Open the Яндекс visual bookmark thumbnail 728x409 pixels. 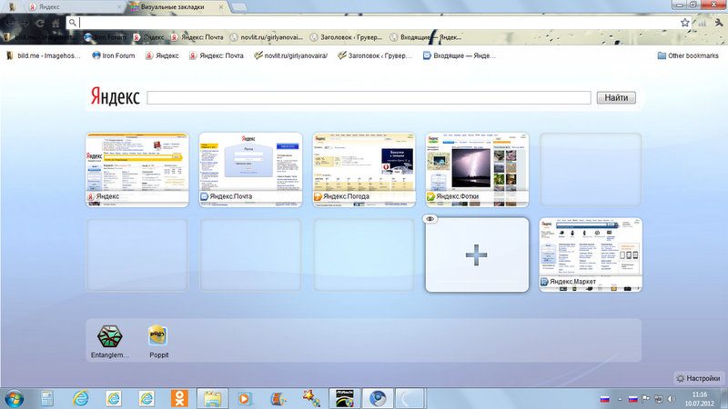tap(137, 170)
